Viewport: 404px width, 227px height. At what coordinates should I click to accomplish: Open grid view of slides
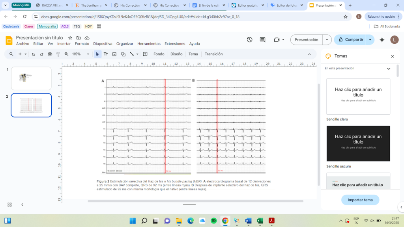(x=9, y=205)
